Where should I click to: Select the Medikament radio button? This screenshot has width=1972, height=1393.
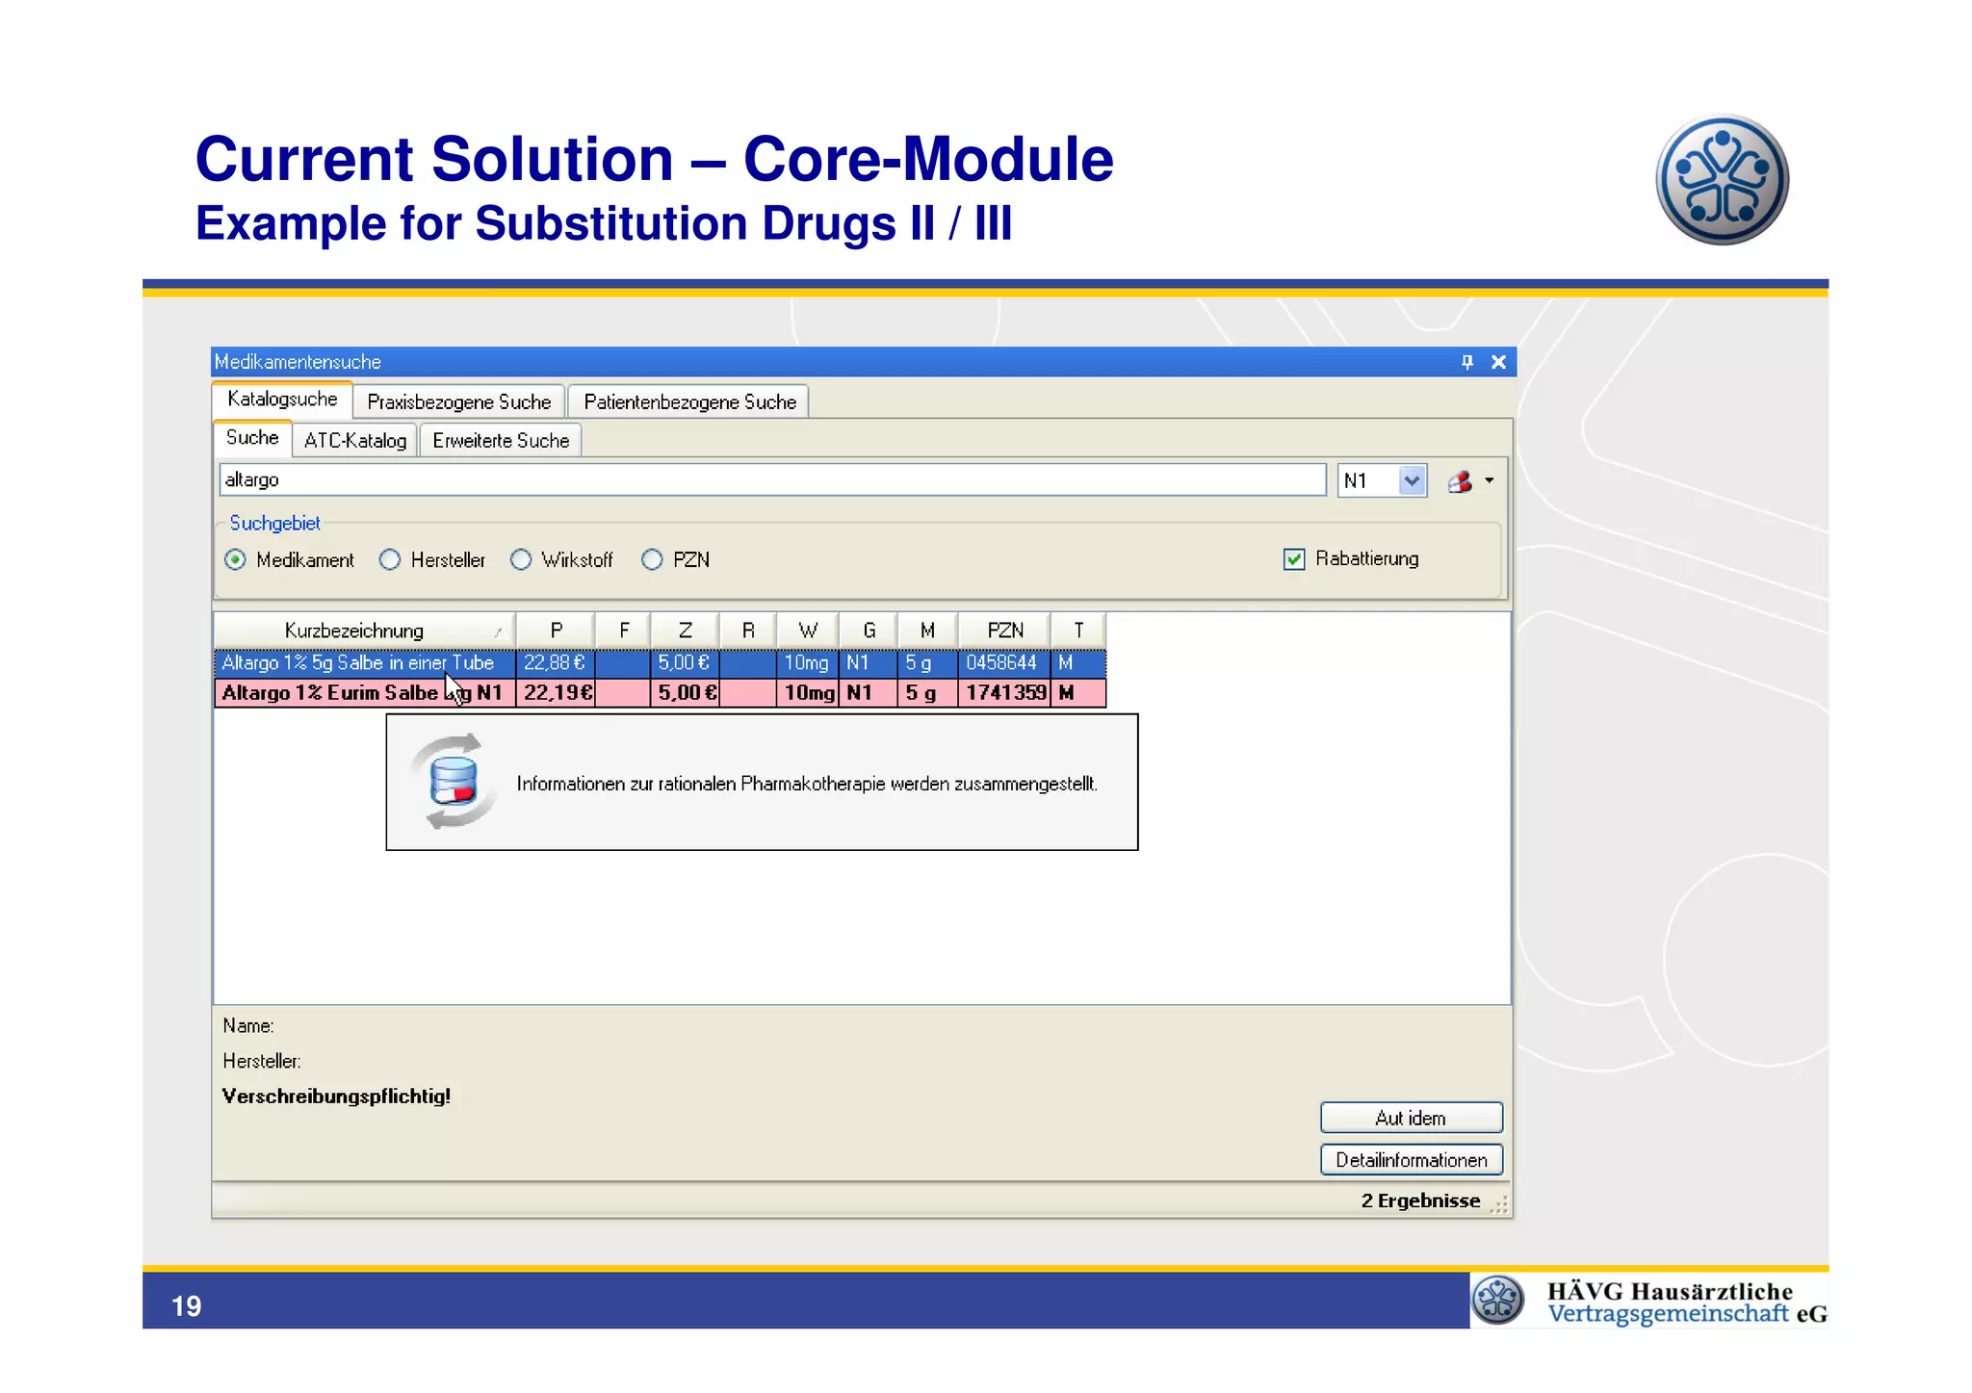[235, 560]
